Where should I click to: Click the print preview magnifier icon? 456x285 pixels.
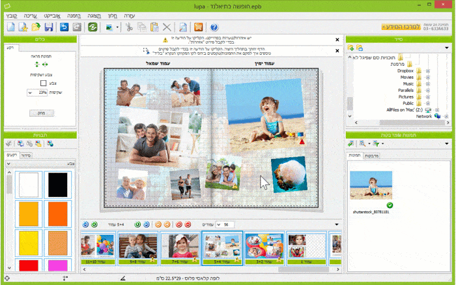click(183, 27)
